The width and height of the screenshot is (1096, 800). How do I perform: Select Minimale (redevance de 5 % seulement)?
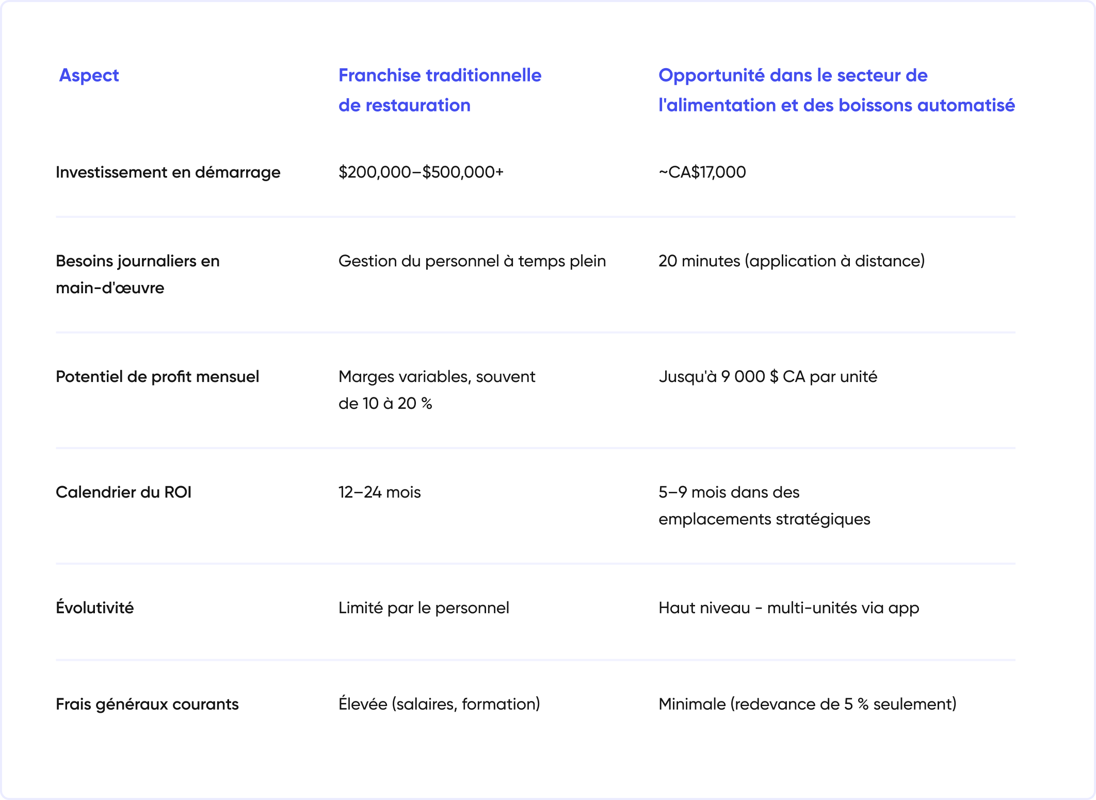tap(807, 704)
